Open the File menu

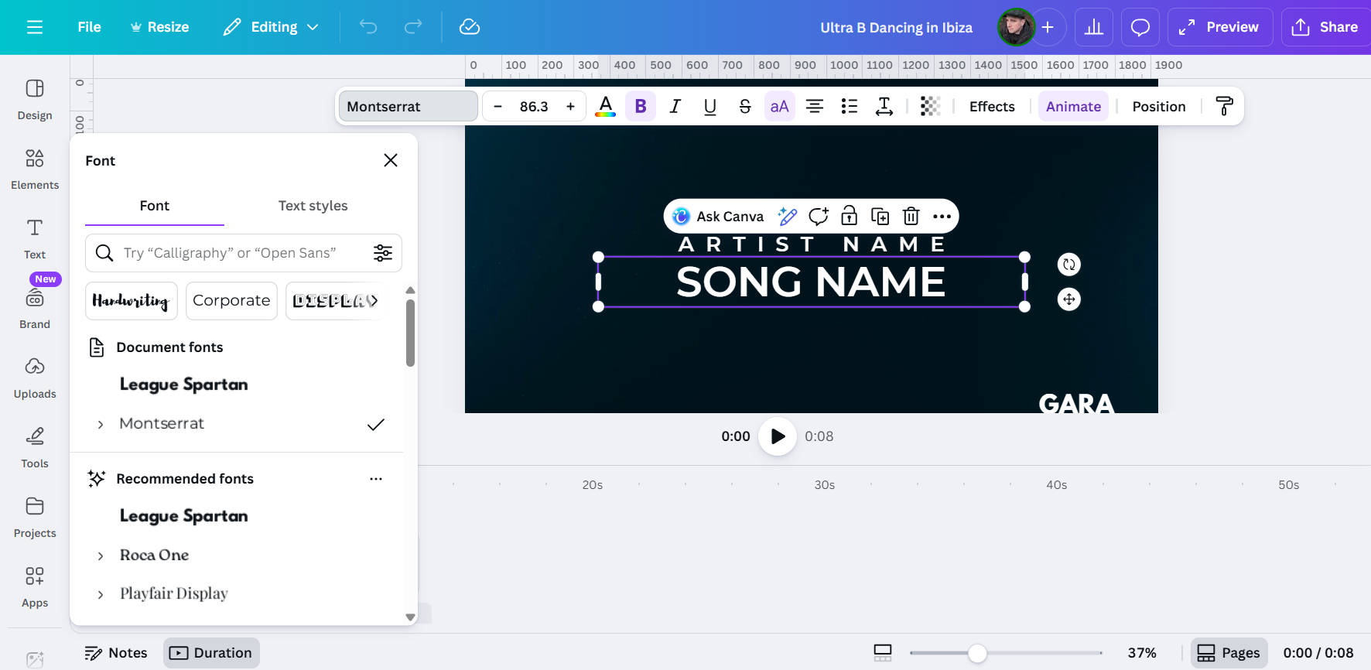coord(89,27)
